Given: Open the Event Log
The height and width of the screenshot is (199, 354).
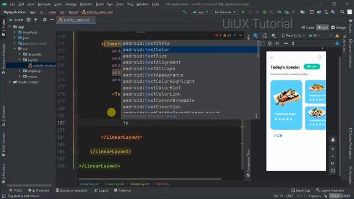Looking at the screenshot, I should [x=300, y=190].
